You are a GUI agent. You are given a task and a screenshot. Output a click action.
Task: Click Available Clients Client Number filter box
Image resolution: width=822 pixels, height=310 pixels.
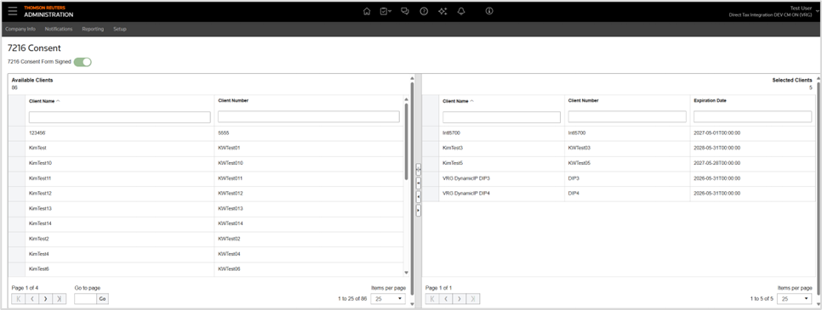pos(309,116)
